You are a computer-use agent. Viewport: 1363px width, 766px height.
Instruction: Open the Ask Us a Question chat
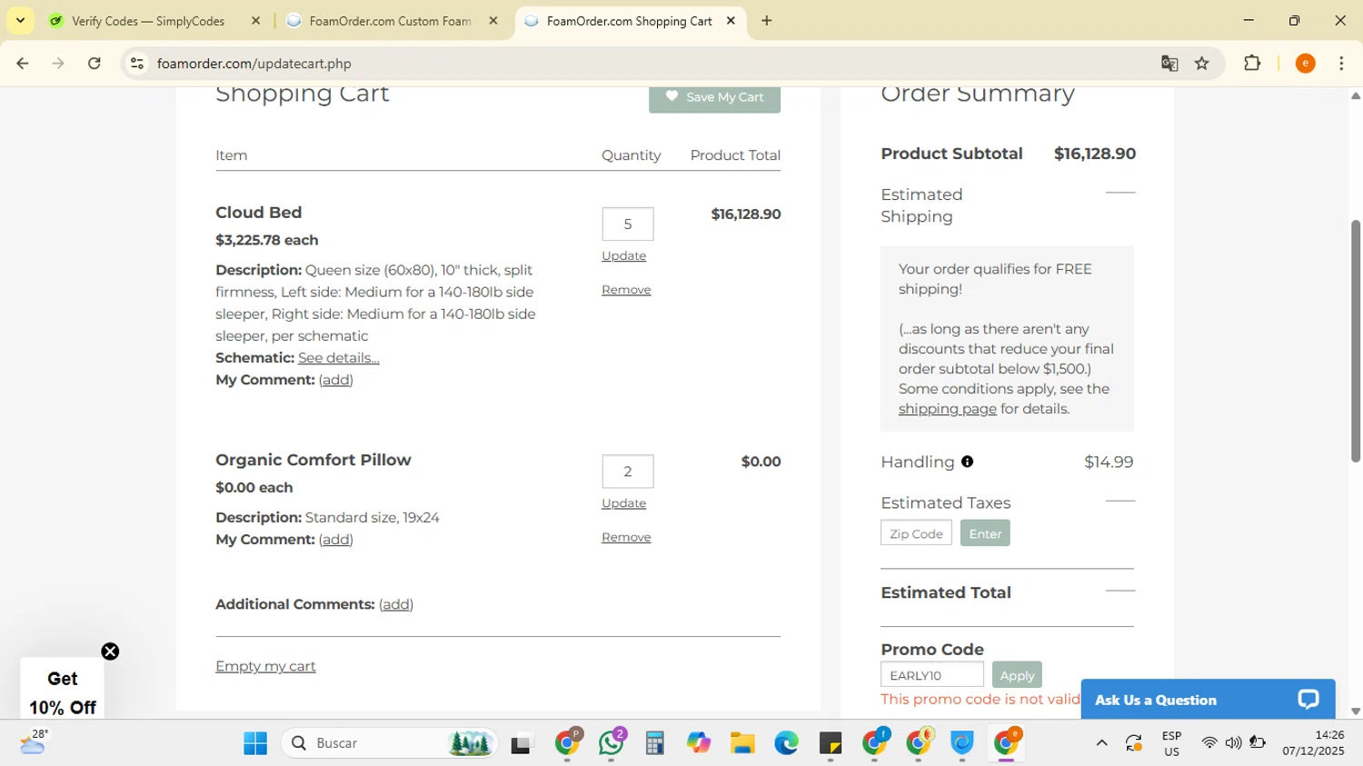click(x=1208, y=700)
